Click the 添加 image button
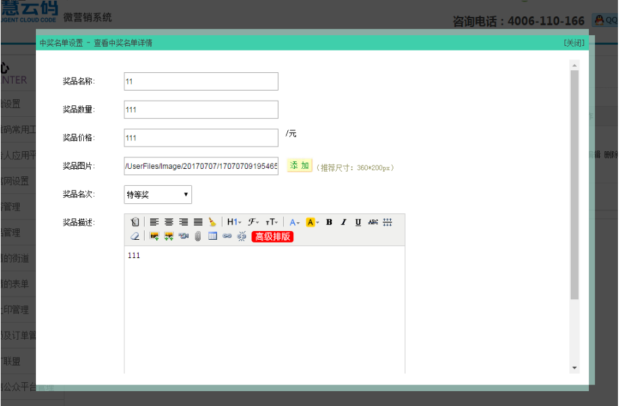Viewport: 620px width, 406px height. [x=300, y=166]
